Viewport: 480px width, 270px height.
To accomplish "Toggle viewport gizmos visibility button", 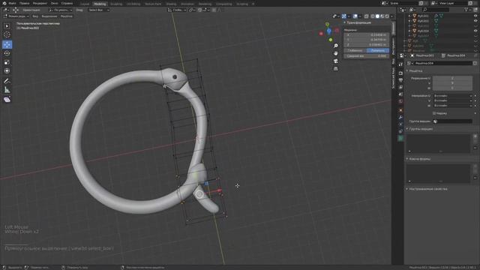I will (x=343, y=16).
